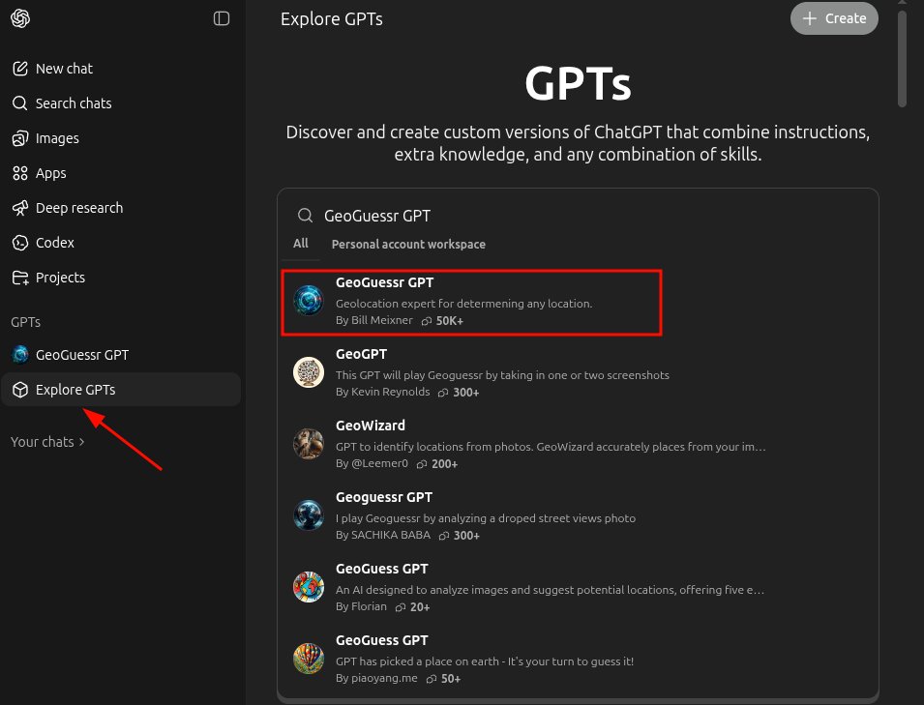Expand Your chats section
The image size is (924, 705).
click(47, 442)
